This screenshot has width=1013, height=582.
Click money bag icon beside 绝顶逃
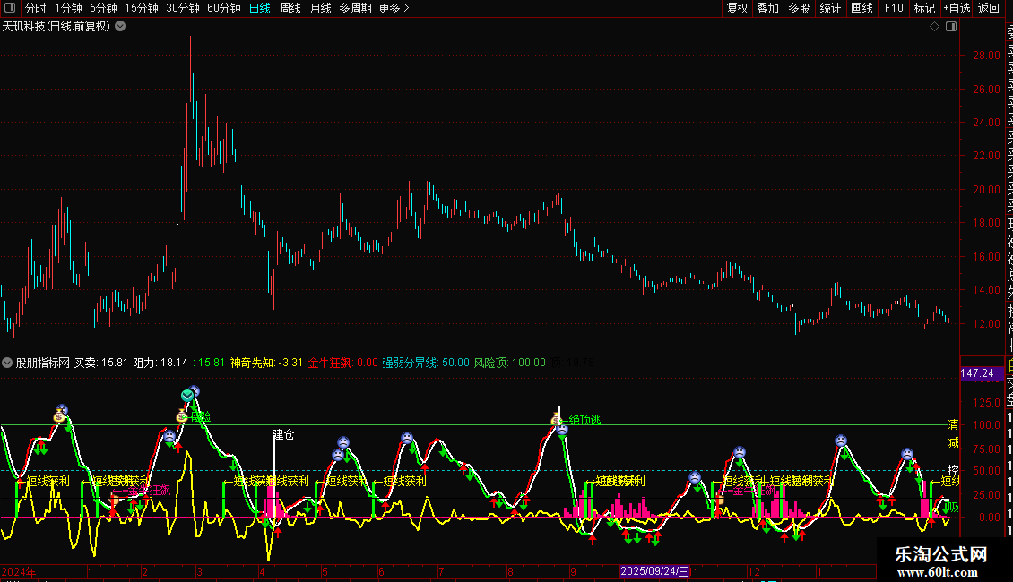(x=556, y=420)
